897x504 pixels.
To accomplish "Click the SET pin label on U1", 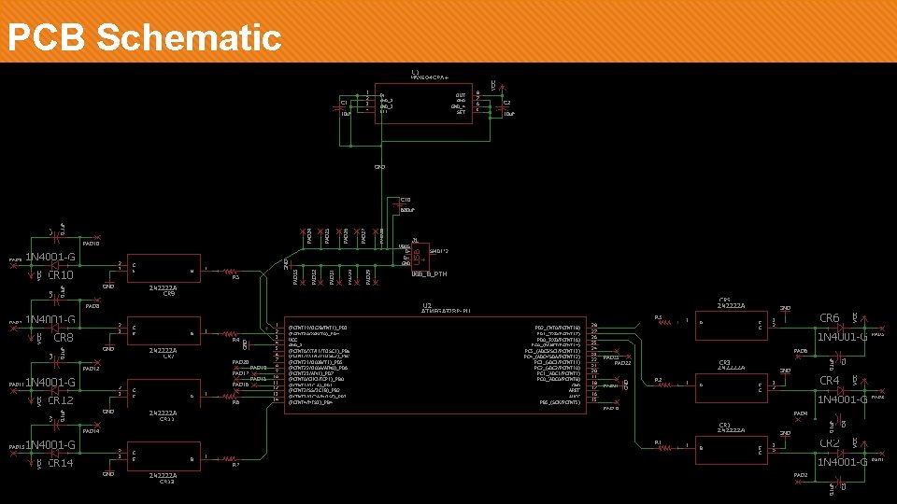I will point(461,113).
